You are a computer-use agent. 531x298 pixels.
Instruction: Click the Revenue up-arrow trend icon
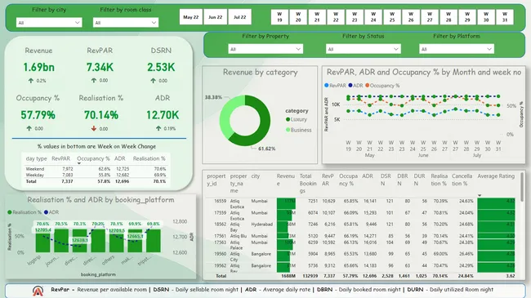pyautogui.click(x=31, y=81)
